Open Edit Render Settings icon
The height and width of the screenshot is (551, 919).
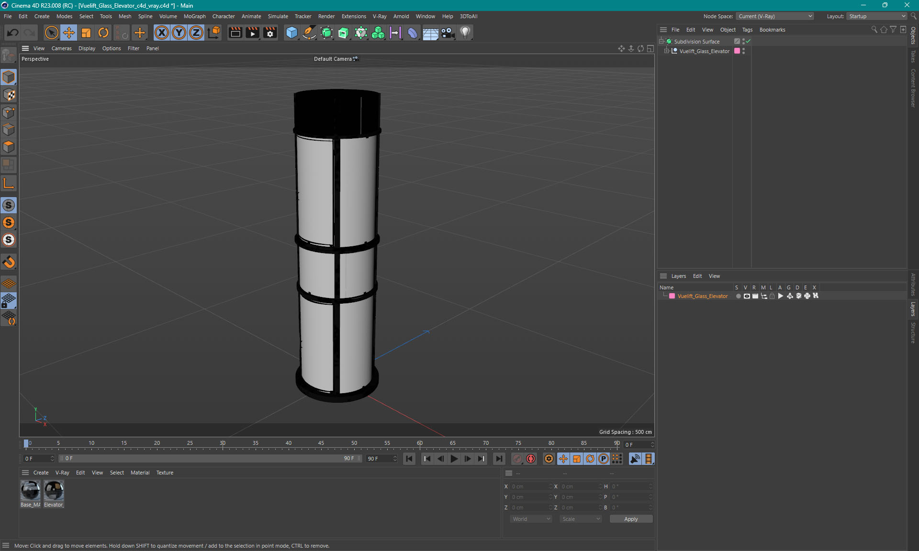270,33
